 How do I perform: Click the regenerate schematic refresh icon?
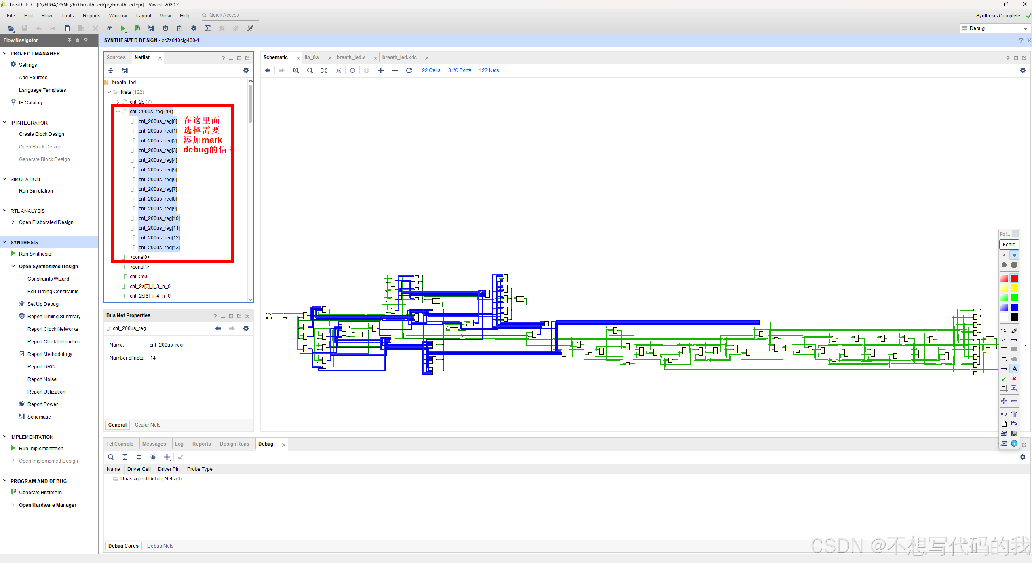409,70
